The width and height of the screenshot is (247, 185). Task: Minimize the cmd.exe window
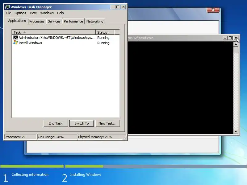(x=225, y=38)
